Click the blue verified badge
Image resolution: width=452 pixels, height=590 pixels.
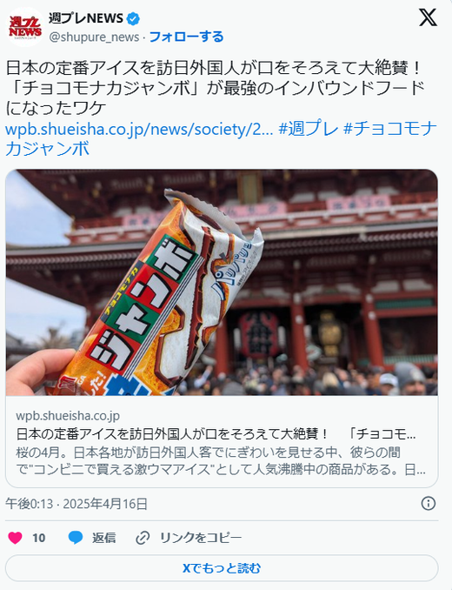tap(133, 18)
